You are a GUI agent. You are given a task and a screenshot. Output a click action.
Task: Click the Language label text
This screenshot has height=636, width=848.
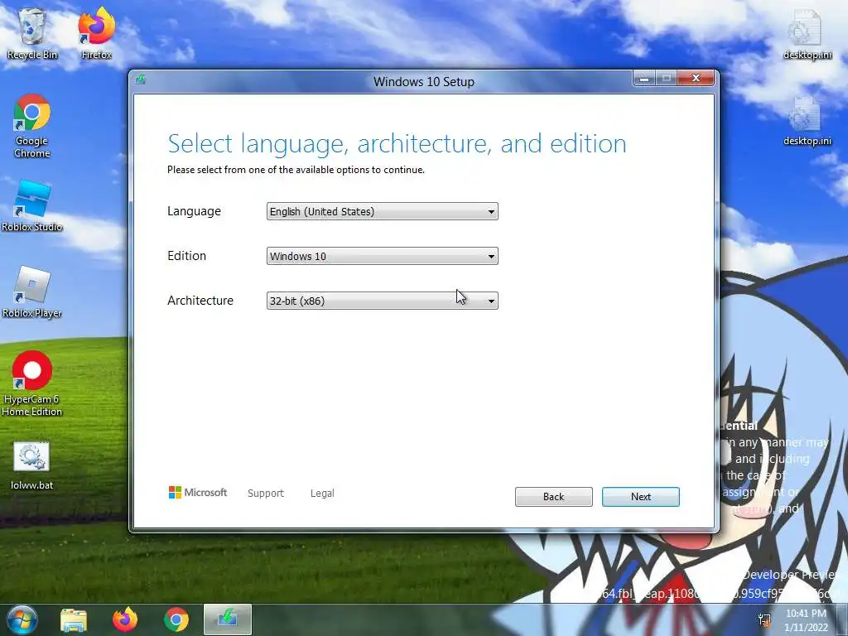tap(194, 211)
